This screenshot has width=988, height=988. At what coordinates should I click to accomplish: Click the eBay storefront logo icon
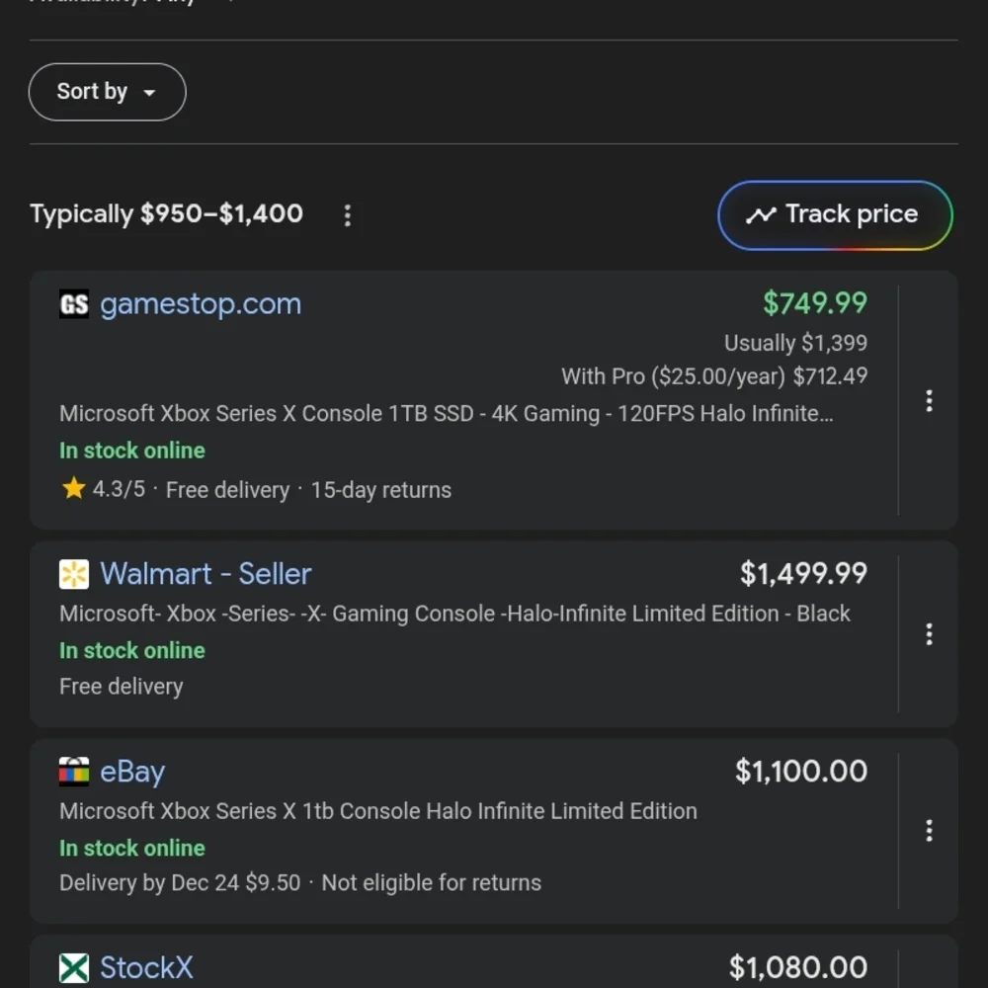[x=74, y=772]
